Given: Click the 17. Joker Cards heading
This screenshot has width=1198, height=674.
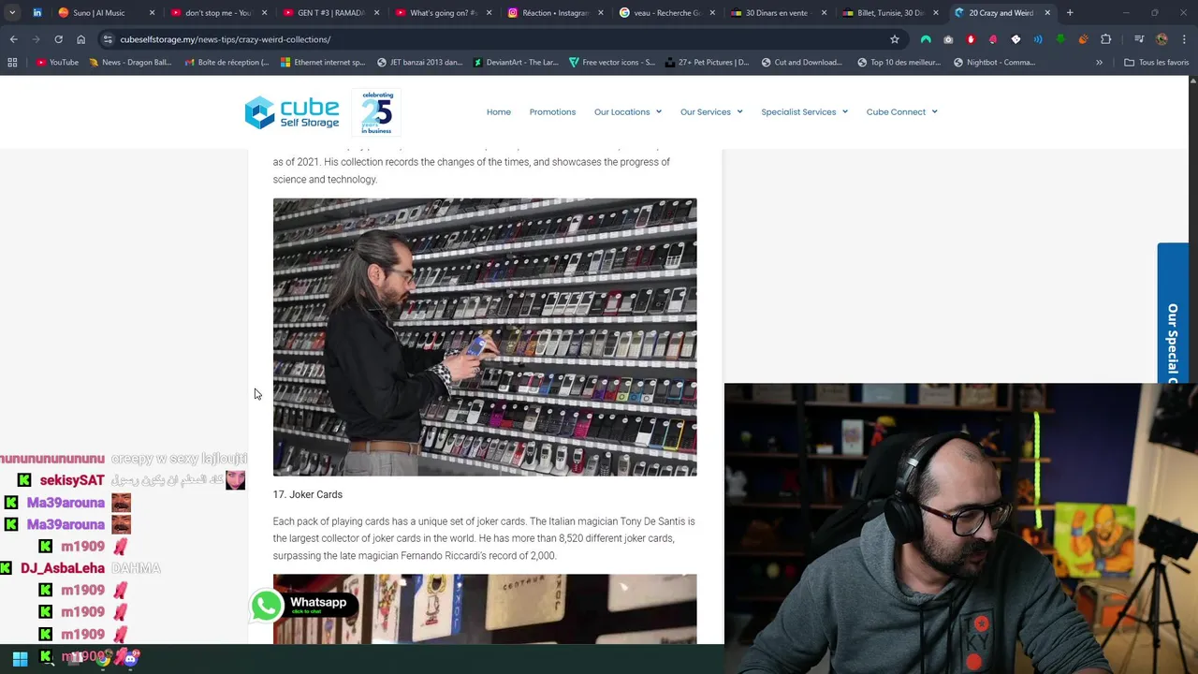Looking at the screenshot, I should click(308, 494).
